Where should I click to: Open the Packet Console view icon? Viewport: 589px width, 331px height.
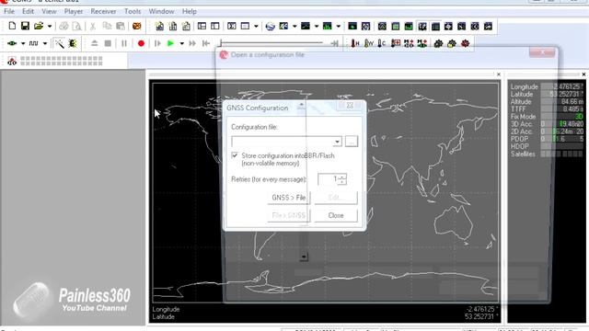(159, 26)
